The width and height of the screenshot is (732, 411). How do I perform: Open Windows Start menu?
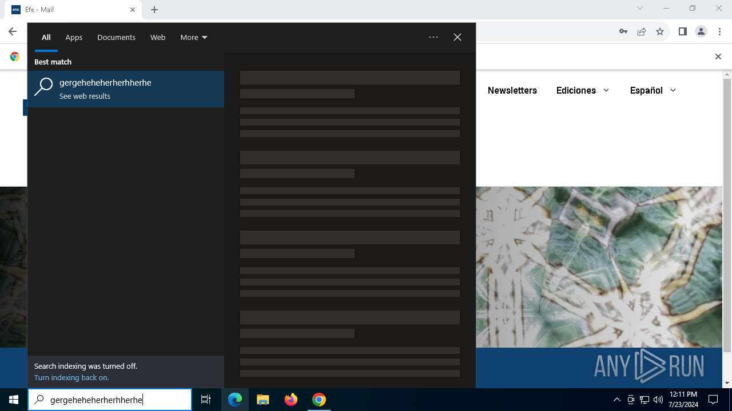point(14,400)
